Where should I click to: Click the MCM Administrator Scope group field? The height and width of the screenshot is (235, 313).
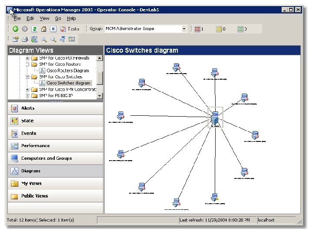(x=143, y=29)
